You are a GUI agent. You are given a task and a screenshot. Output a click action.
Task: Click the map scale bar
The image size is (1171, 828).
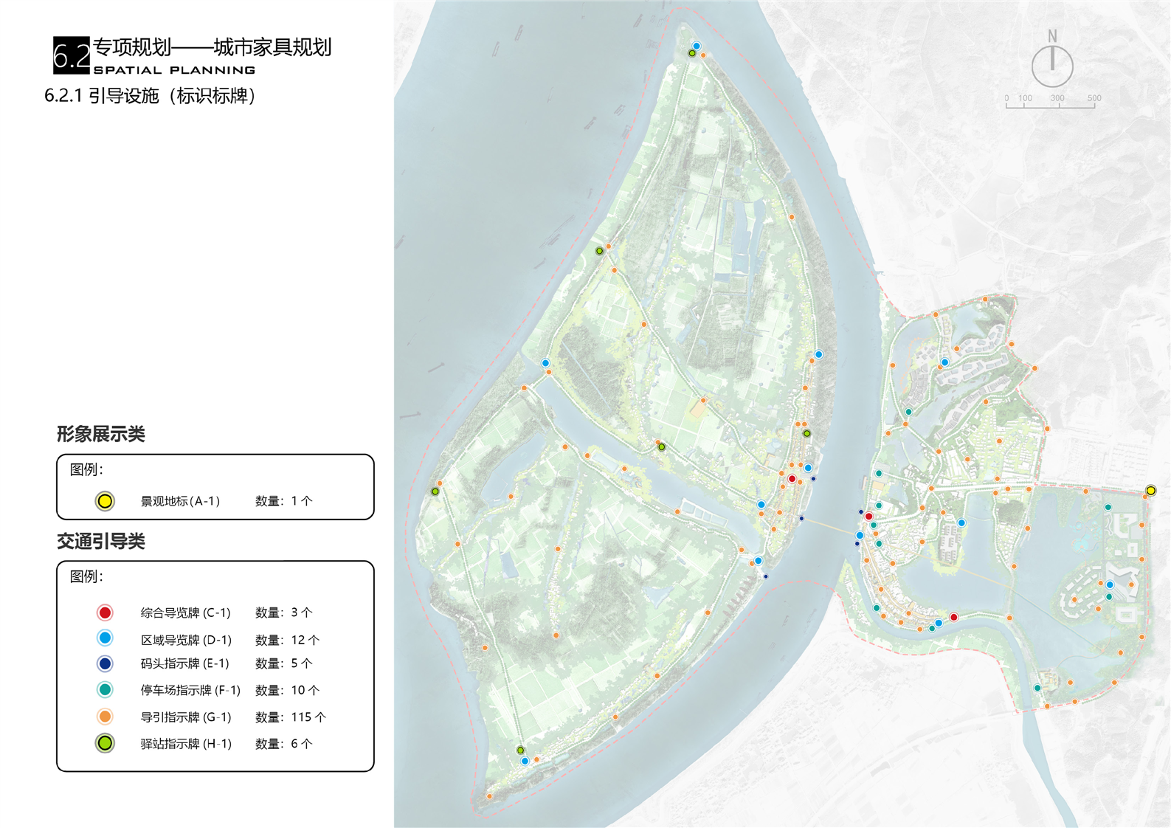pos(1050,105)
